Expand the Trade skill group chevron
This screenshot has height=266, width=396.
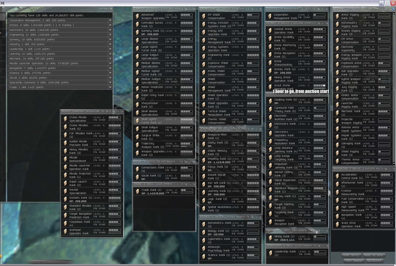pyautogui.click(x=110, y=87)
